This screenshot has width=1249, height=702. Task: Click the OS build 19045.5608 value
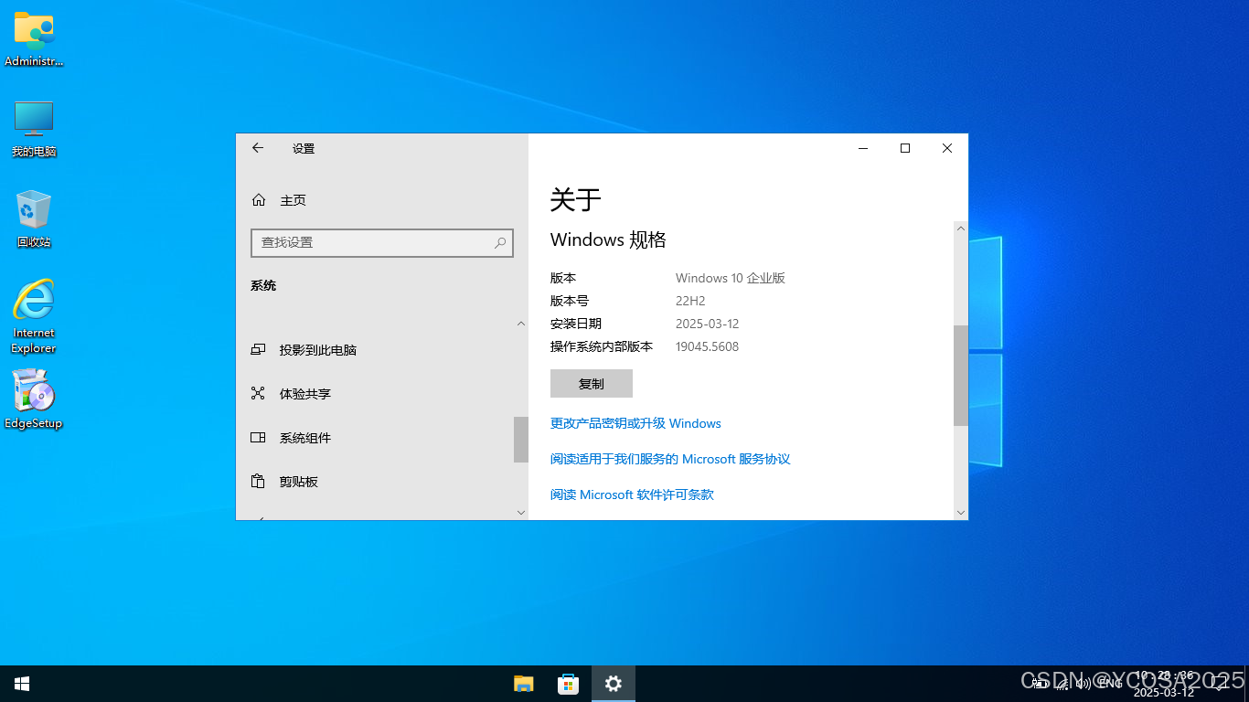(x=707, y=346)
